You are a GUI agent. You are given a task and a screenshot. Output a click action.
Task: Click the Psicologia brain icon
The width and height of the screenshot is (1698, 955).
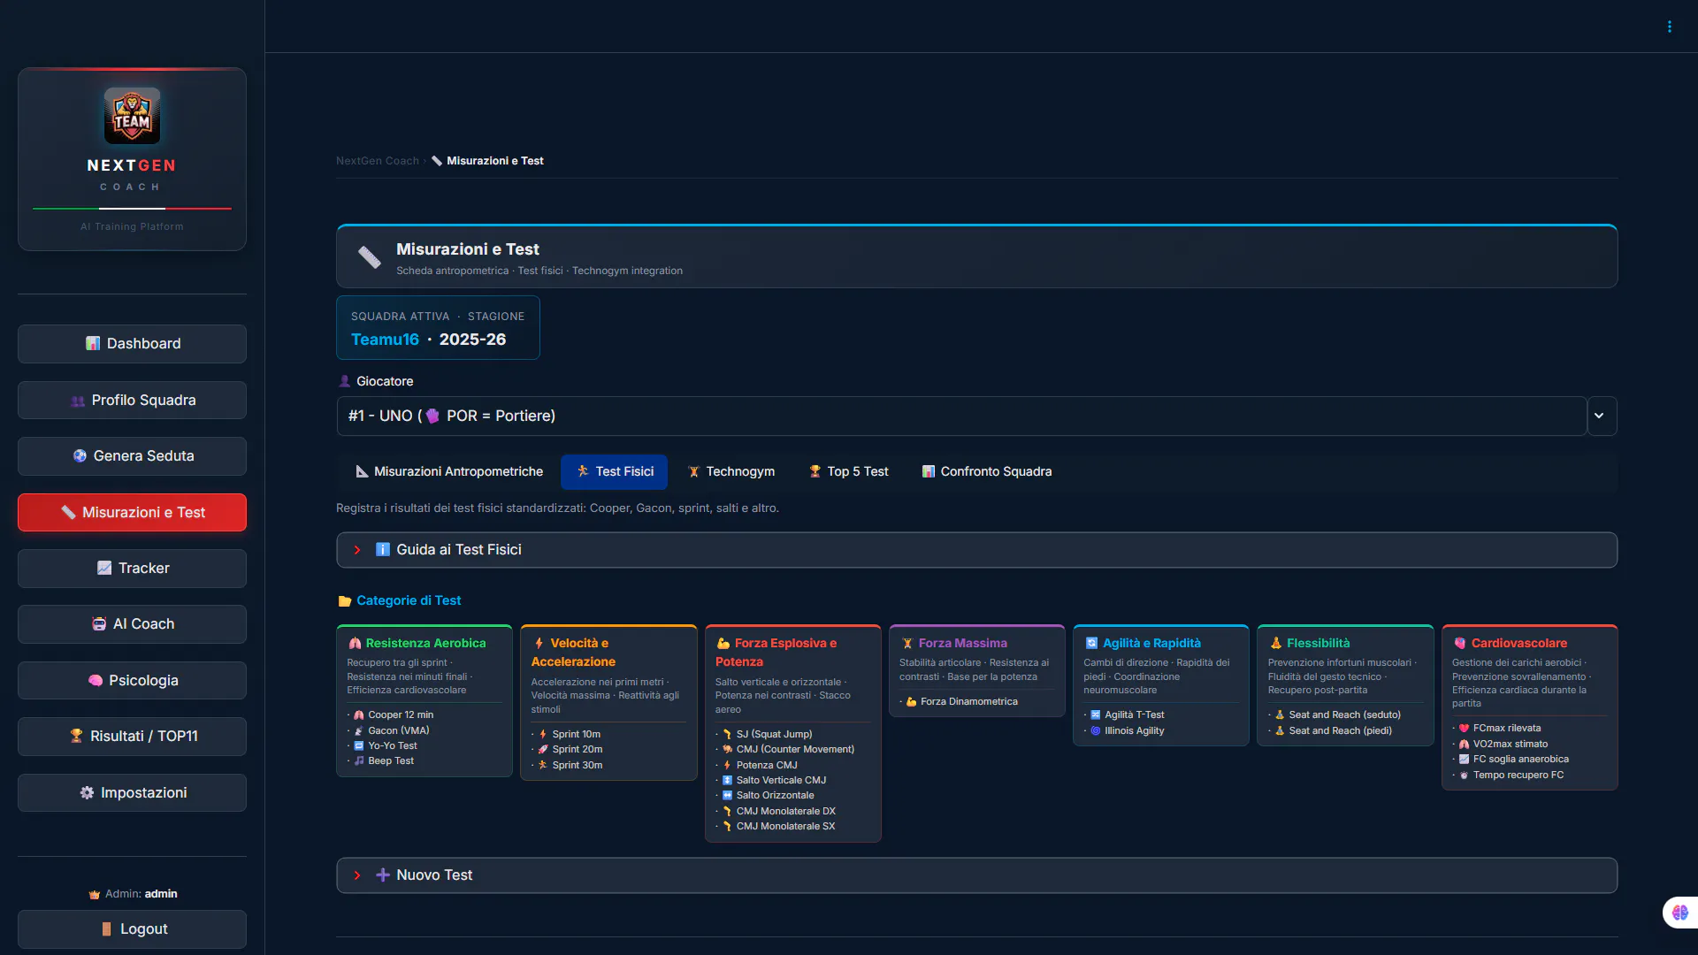[96, 680]
